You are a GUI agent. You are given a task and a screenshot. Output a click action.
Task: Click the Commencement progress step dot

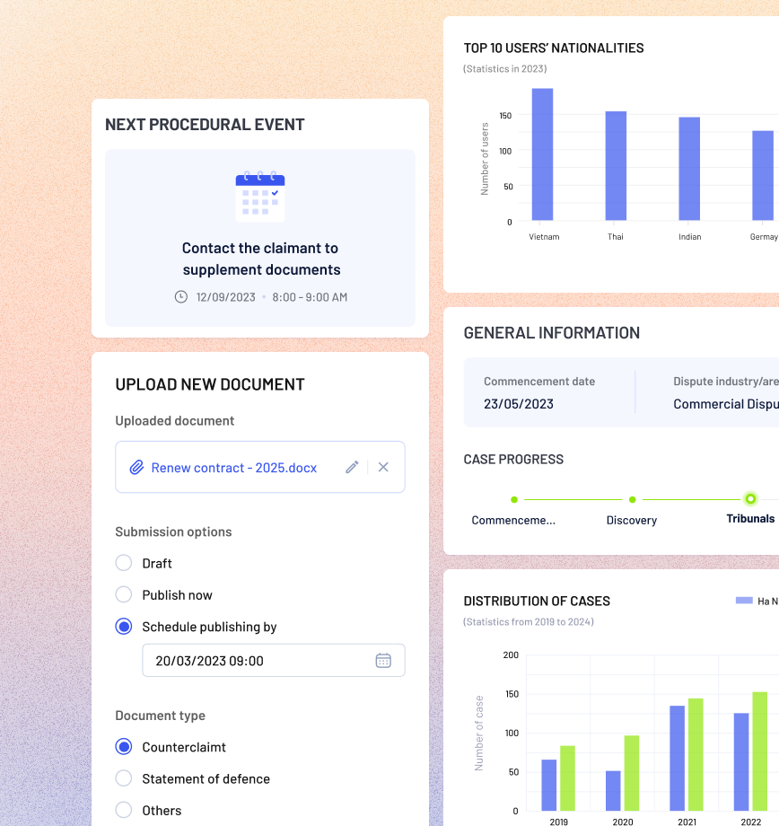click(x=514, y=499)
